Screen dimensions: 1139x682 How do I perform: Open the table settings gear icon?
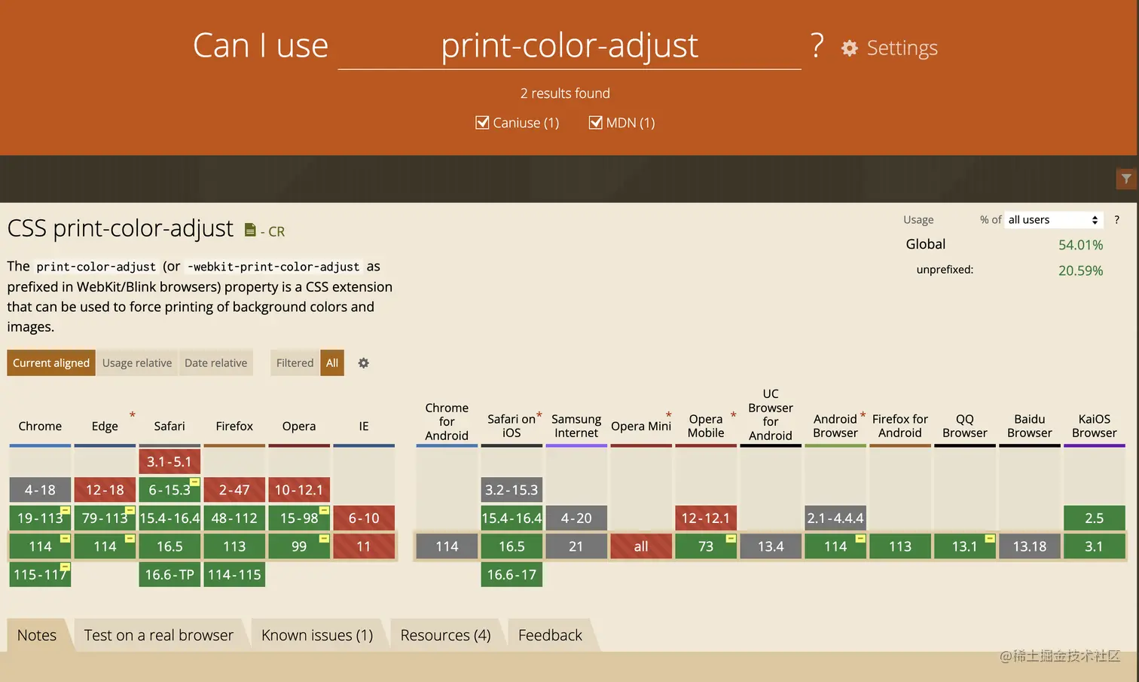364,363
